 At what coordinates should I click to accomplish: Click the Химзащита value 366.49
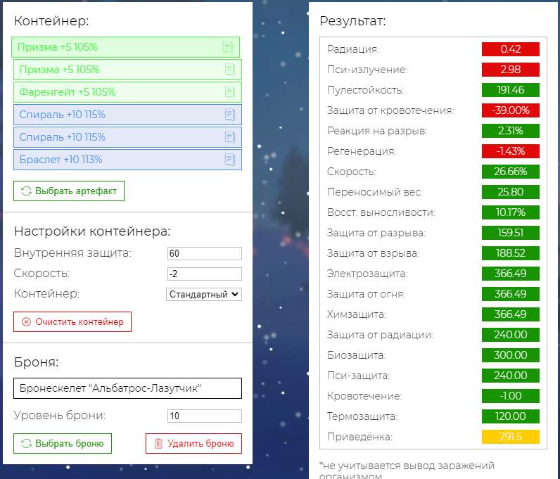[x=510, y=314]
